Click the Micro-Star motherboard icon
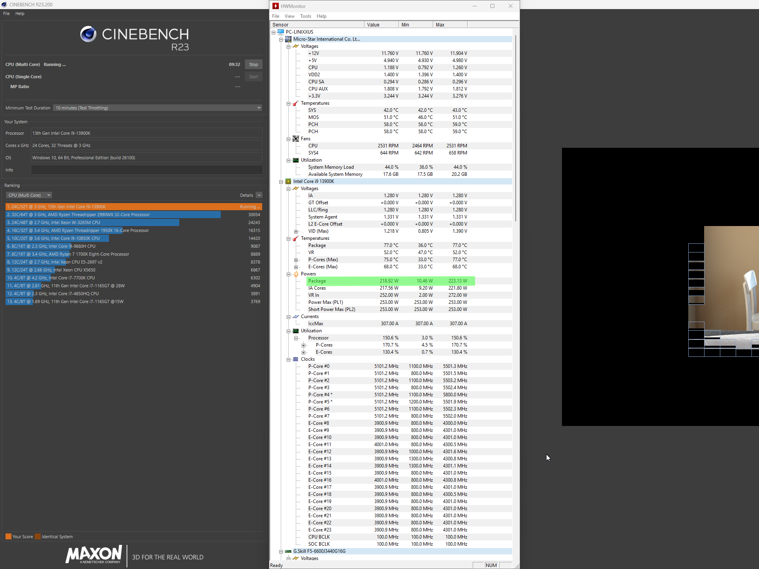This screenshot has width=759, height=569. pos(288,39)
